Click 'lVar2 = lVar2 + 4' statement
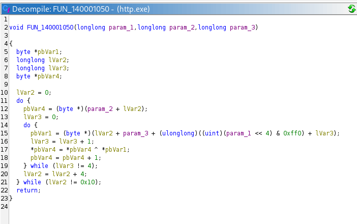The height and width of the screenshot is (224, 357). click(x=54, y=174)
